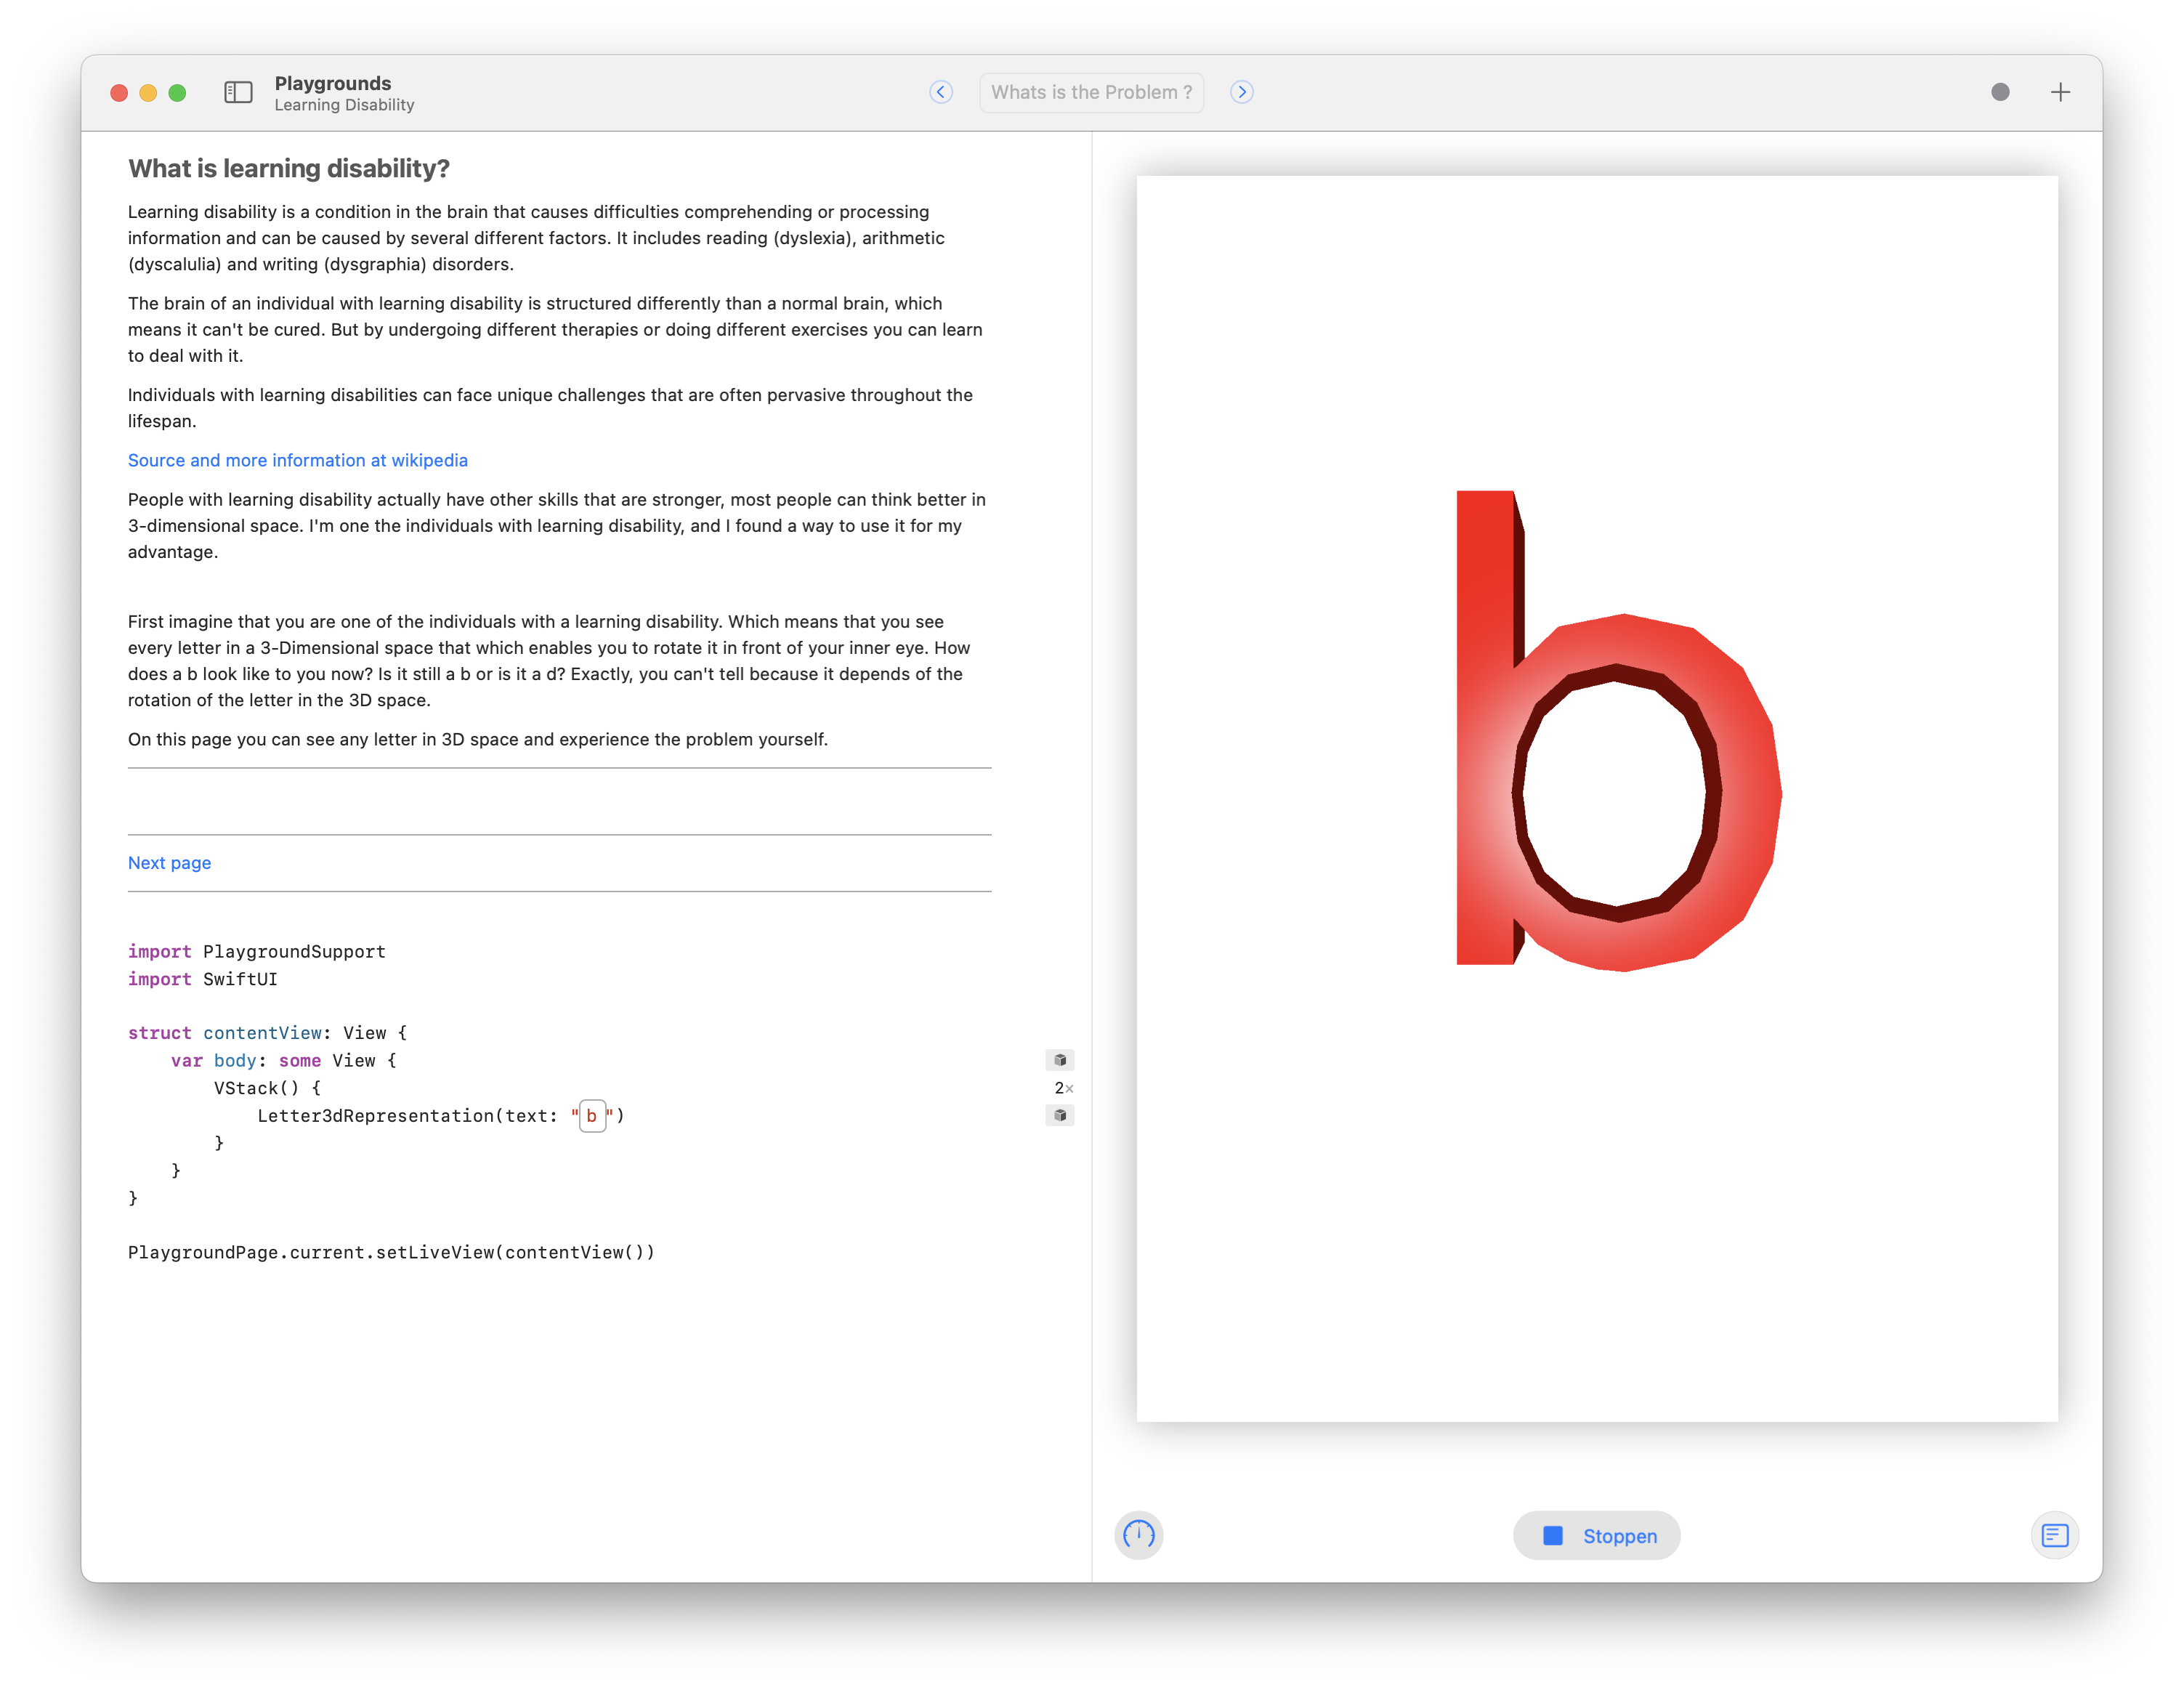
Task: Open the execution speed timer icon
Action: click(x=1139, y=1535)
